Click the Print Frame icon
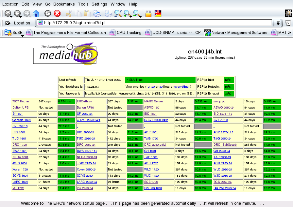Viewport: 293px width, 207px height. [108, 14]
